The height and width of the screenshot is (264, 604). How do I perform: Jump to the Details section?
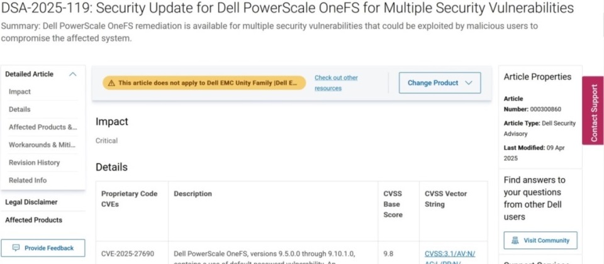[x=20, y=109]
